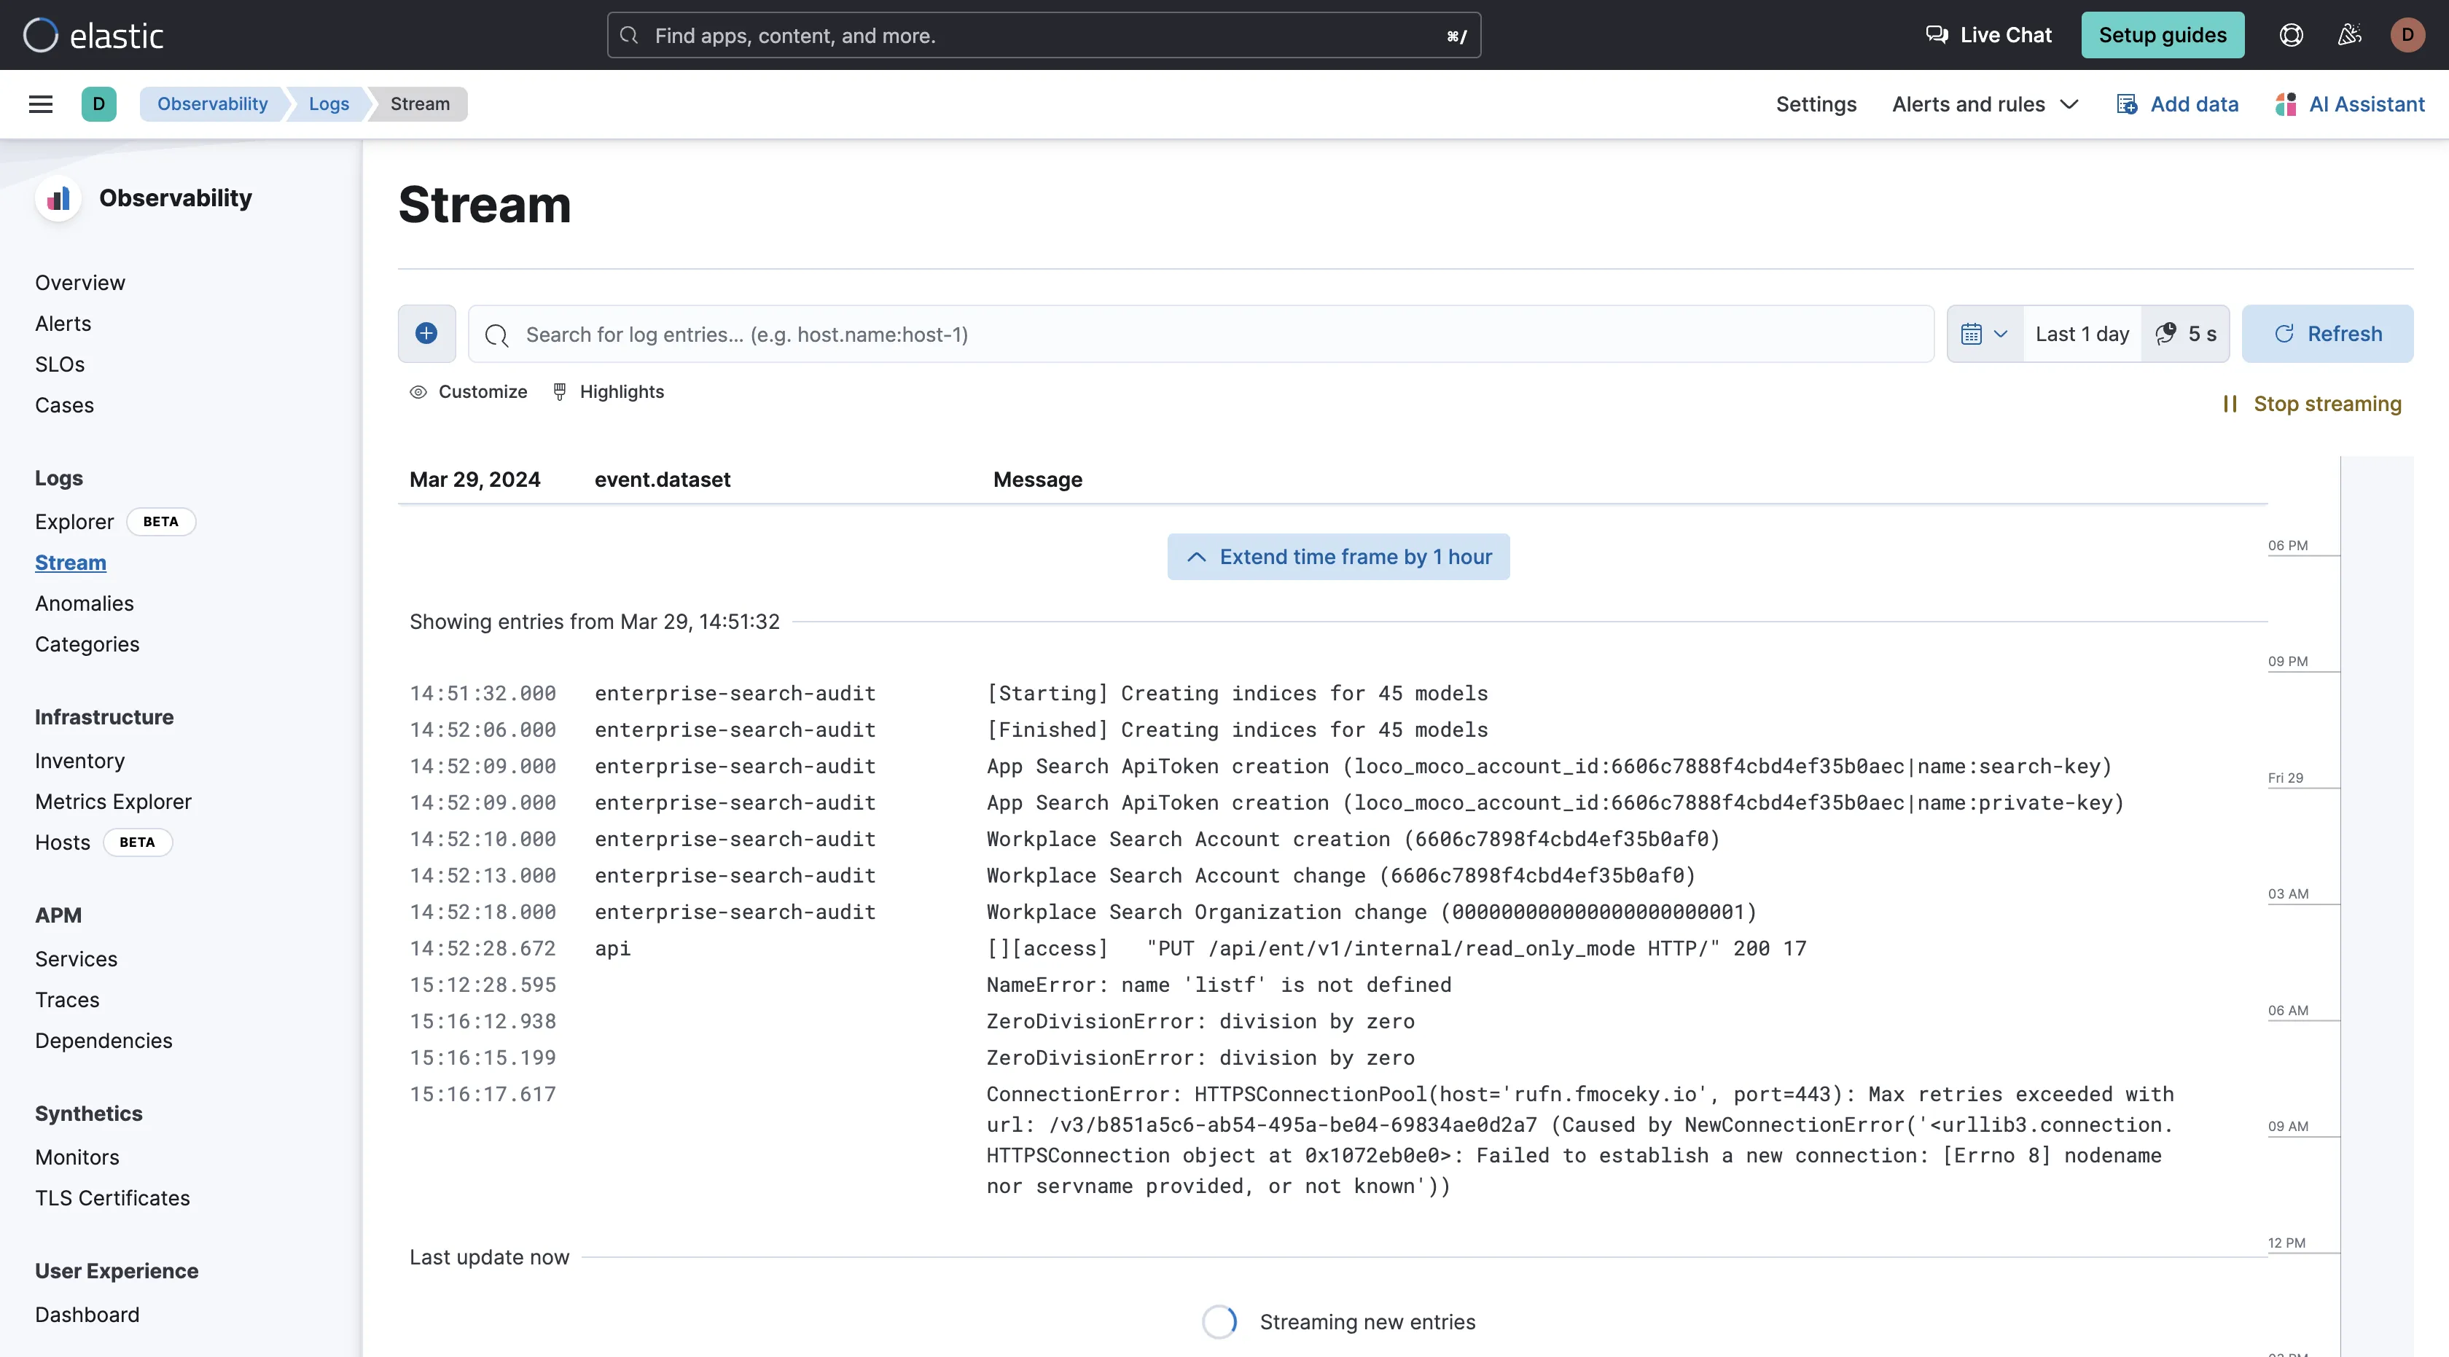Click the minimap density scrollbar strip

tap(2377, 906)
